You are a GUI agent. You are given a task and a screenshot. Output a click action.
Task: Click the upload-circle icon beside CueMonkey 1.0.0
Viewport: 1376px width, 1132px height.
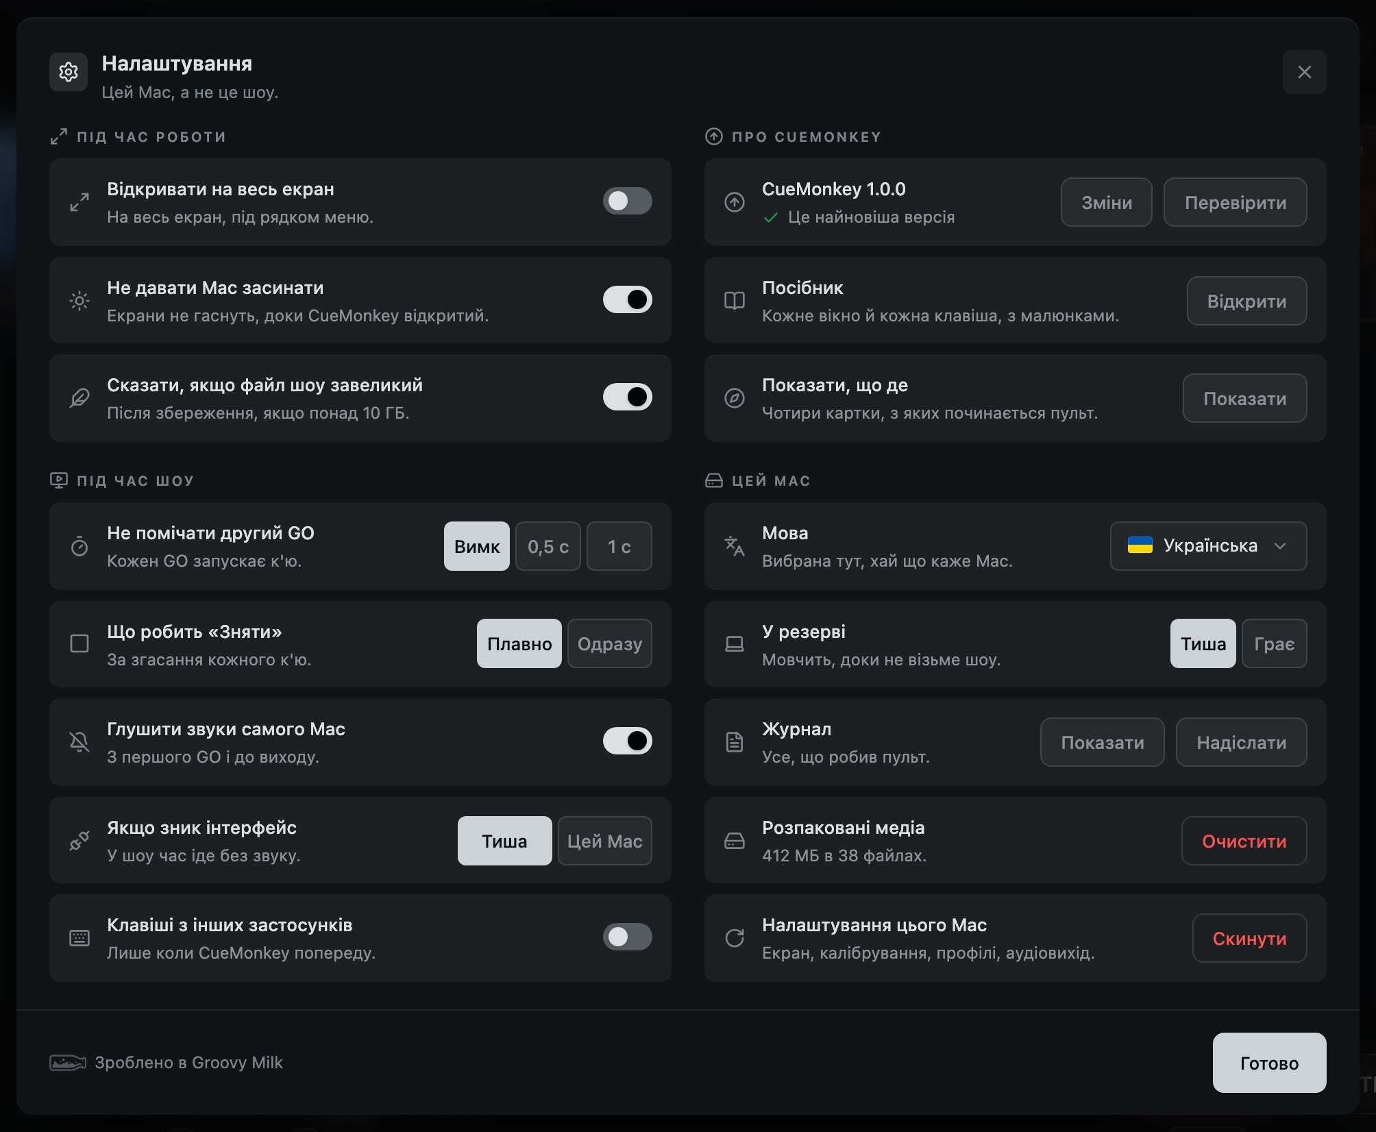[735, 202]
